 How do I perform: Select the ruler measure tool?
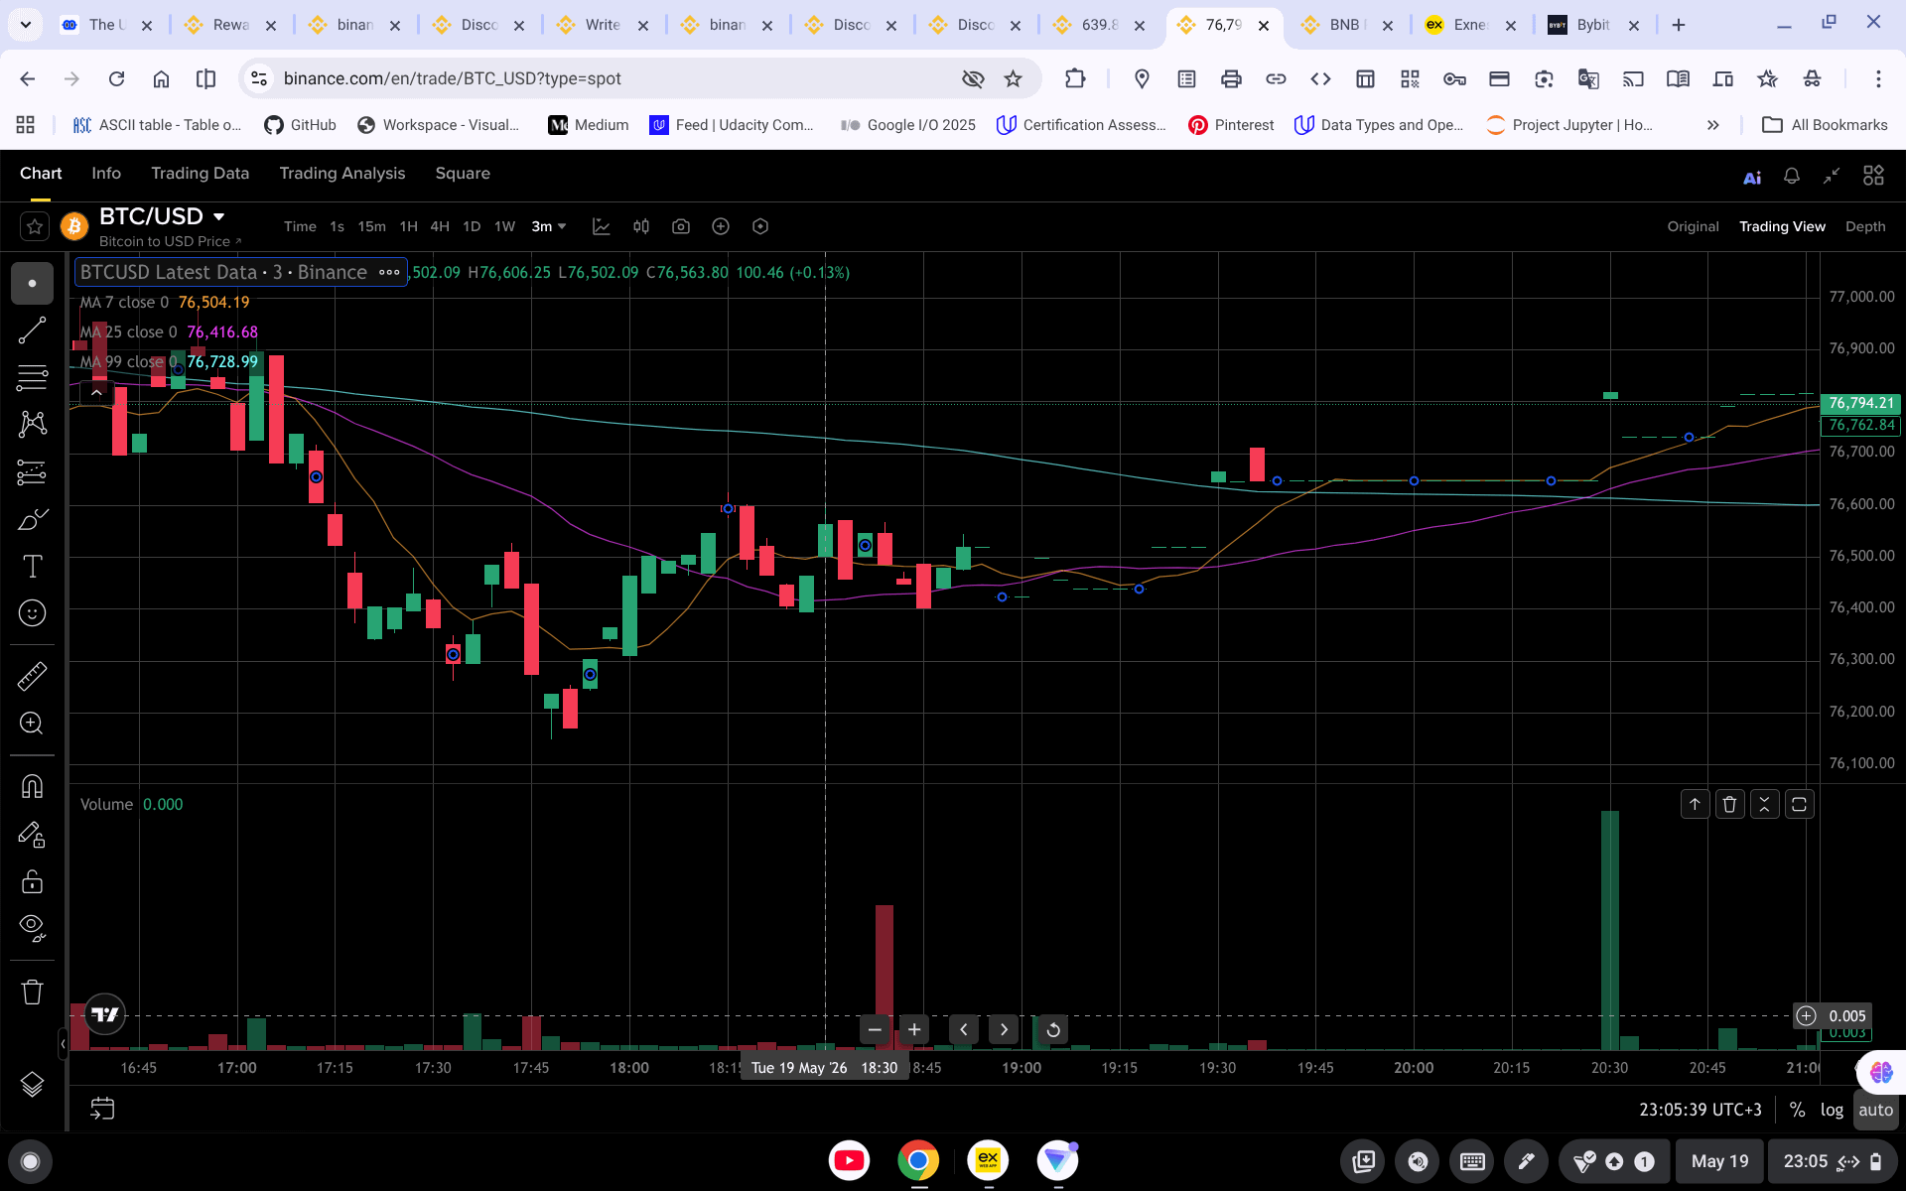click(x=32, y=676)
